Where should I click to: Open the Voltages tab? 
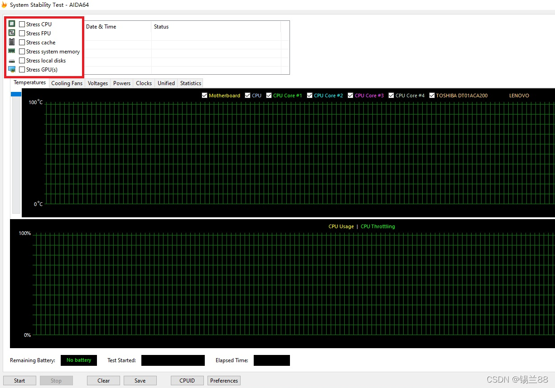(x=98, y=83)
